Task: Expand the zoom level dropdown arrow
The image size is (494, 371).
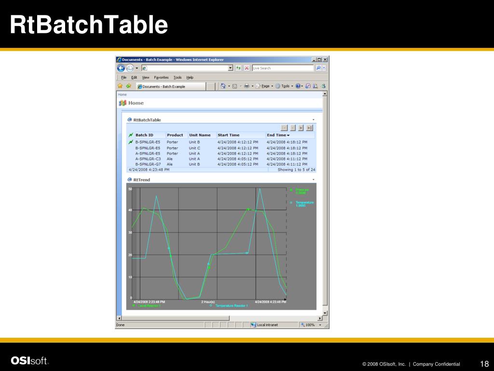Action: click(x=320, y=325)
